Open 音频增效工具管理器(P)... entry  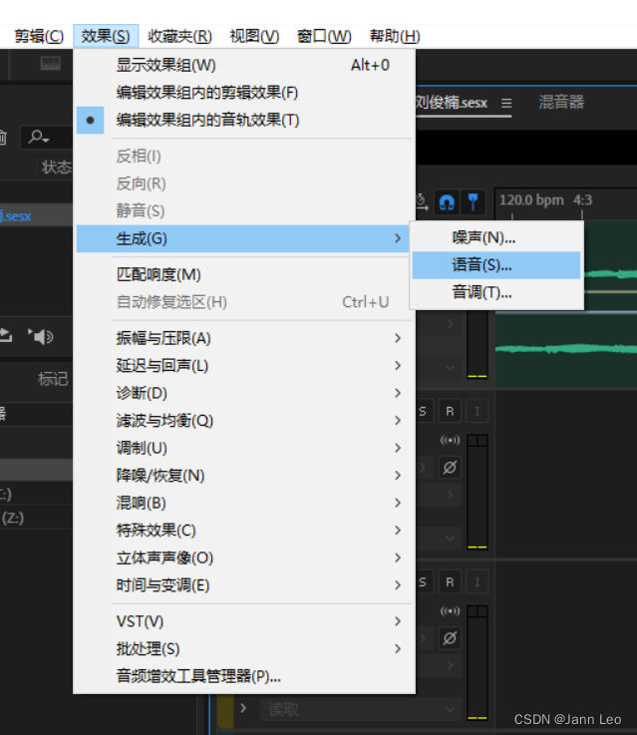(244, 676)
